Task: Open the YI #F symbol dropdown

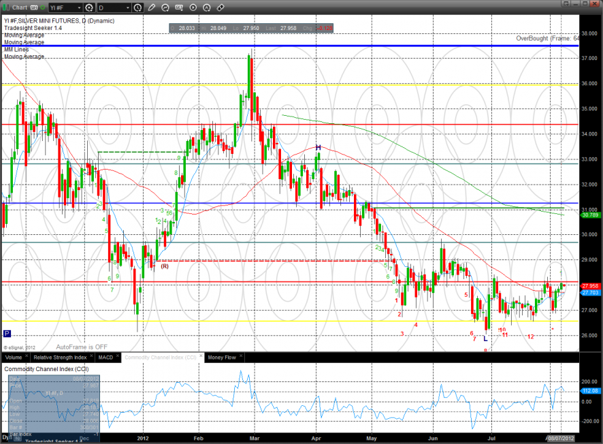Action: pos(65,8)
